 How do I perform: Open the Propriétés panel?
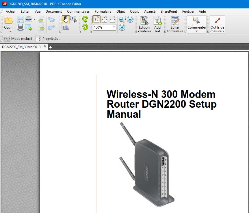click(x=49, y=39)
